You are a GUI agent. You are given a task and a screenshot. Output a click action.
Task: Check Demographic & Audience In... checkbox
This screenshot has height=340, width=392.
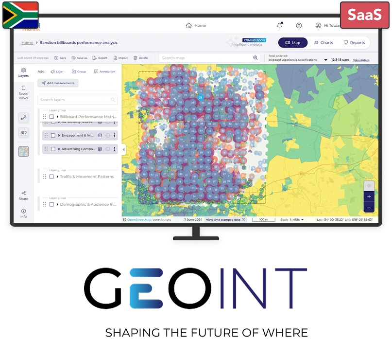[51, 205]
